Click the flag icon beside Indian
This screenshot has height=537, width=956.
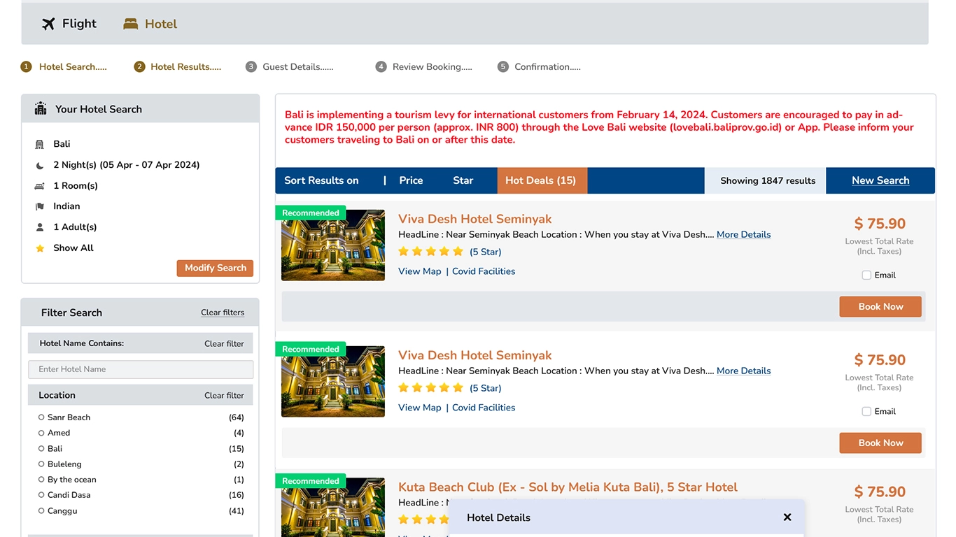[40, 206]
